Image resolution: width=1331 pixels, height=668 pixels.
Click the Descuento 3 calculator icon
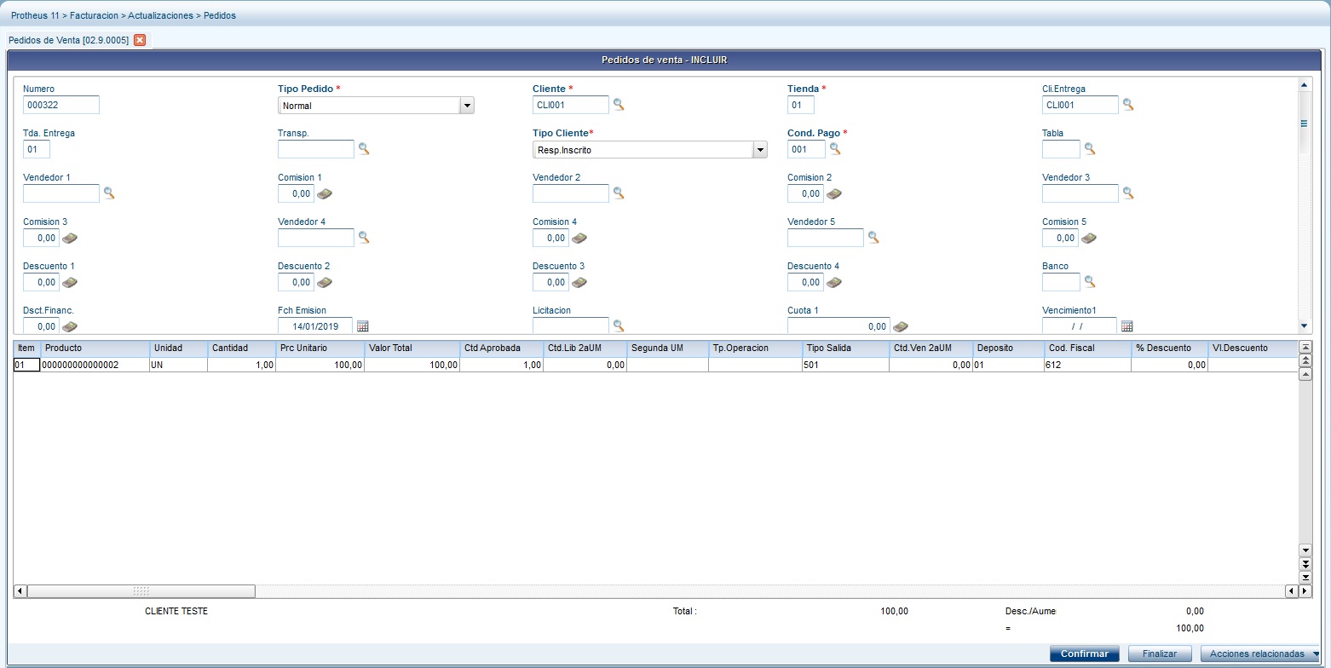579,282
